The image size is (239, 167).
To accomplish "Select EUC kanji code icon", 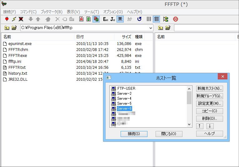I will click(106, 19).
